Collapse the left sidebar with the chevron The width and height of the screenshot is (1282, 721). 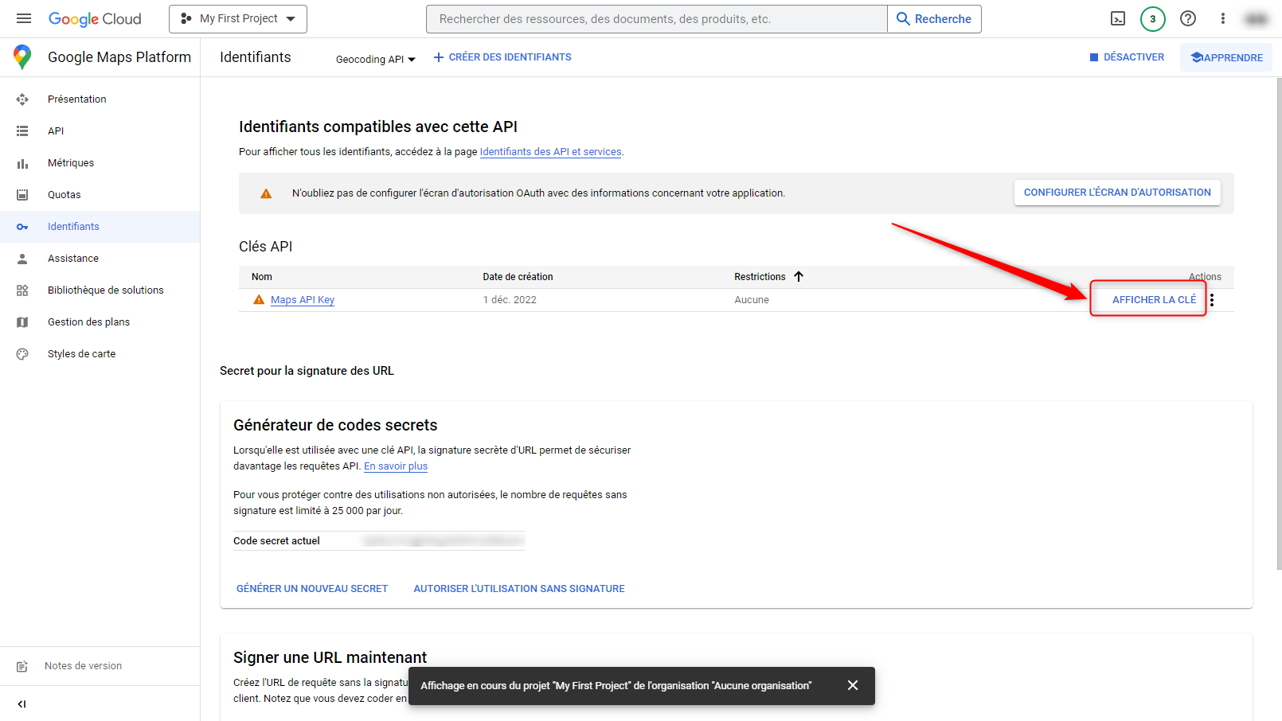pos(21,703)
